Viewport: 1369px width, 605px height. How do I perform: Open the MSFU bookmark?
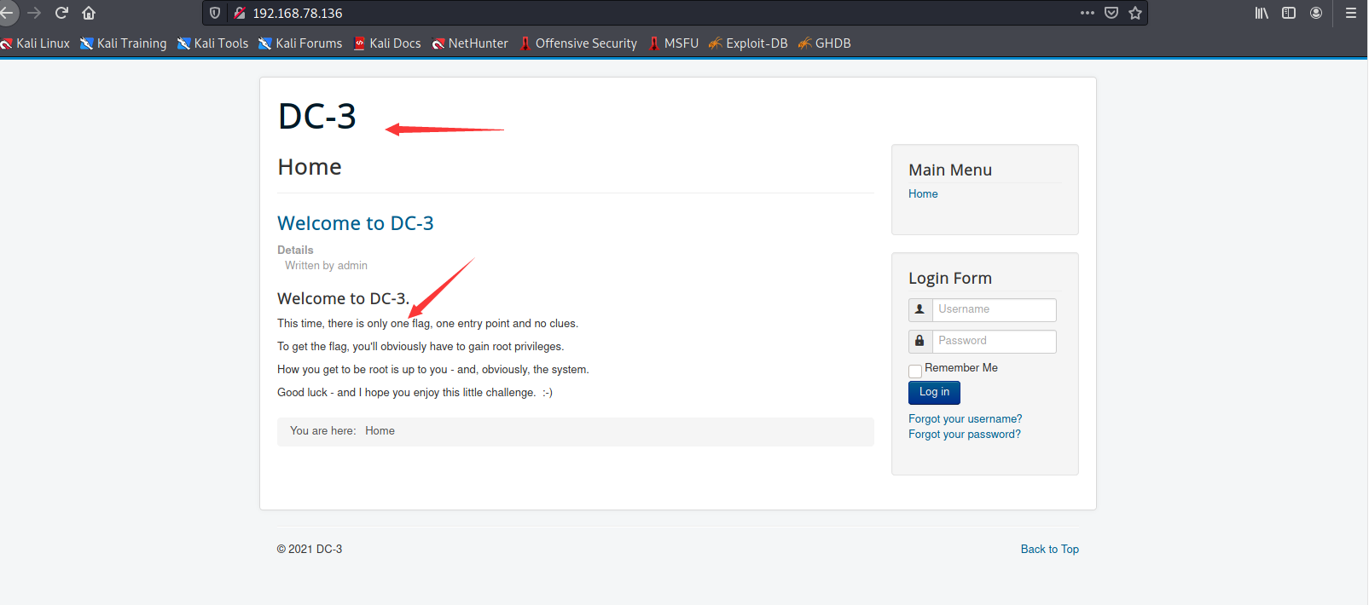click(673, 43)
